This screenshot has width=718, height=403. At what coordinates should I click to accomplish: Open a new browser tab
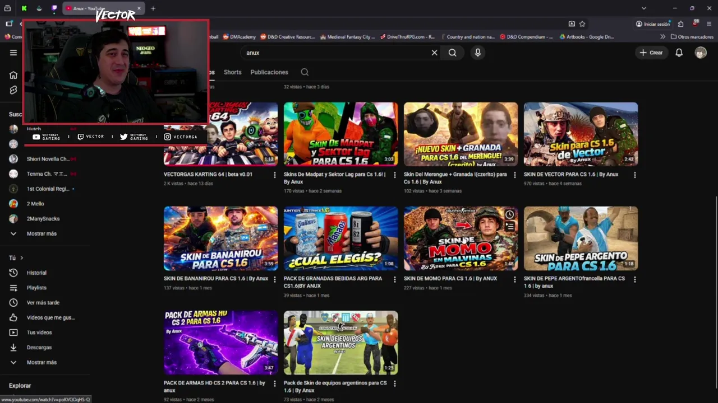coord(153,8)
